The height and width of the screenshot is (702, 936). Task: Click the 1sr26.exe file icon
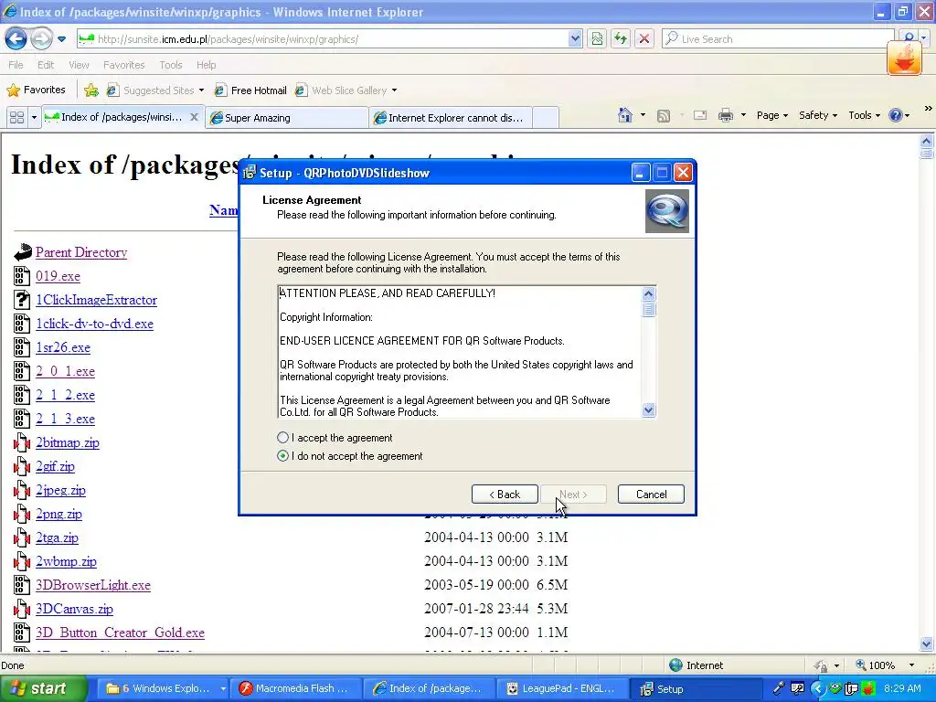tap(22, 347)
